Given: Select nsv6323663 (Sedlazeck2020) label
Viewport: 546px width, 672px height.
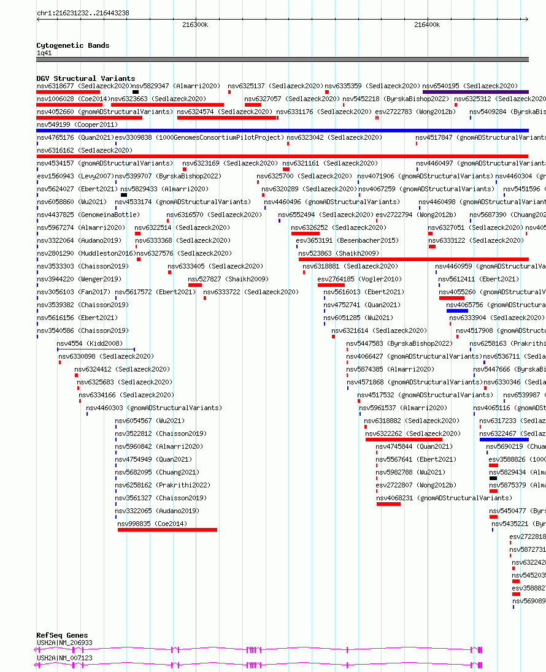Looking at the screenshot, I should click(158, 99).
